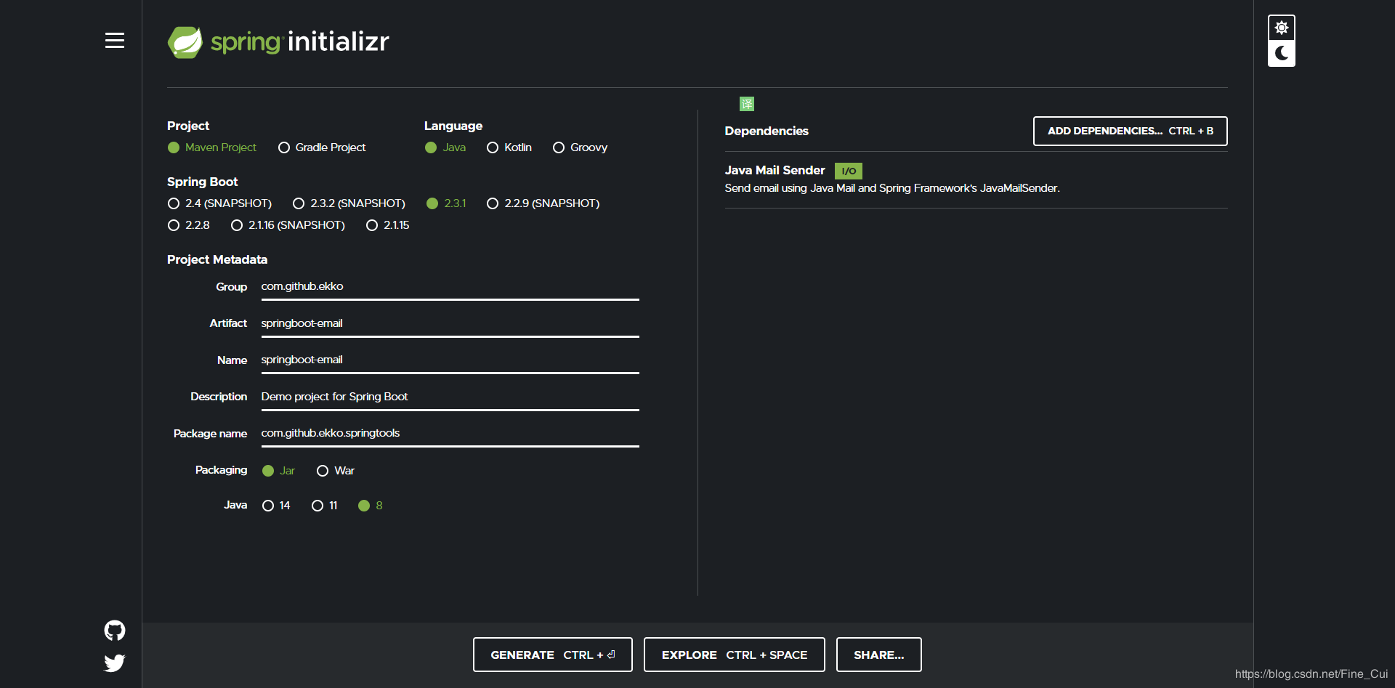Click the green translate icon above Dependencies
Viewport: 1395px width, 688px height.
tap(747, 104)
